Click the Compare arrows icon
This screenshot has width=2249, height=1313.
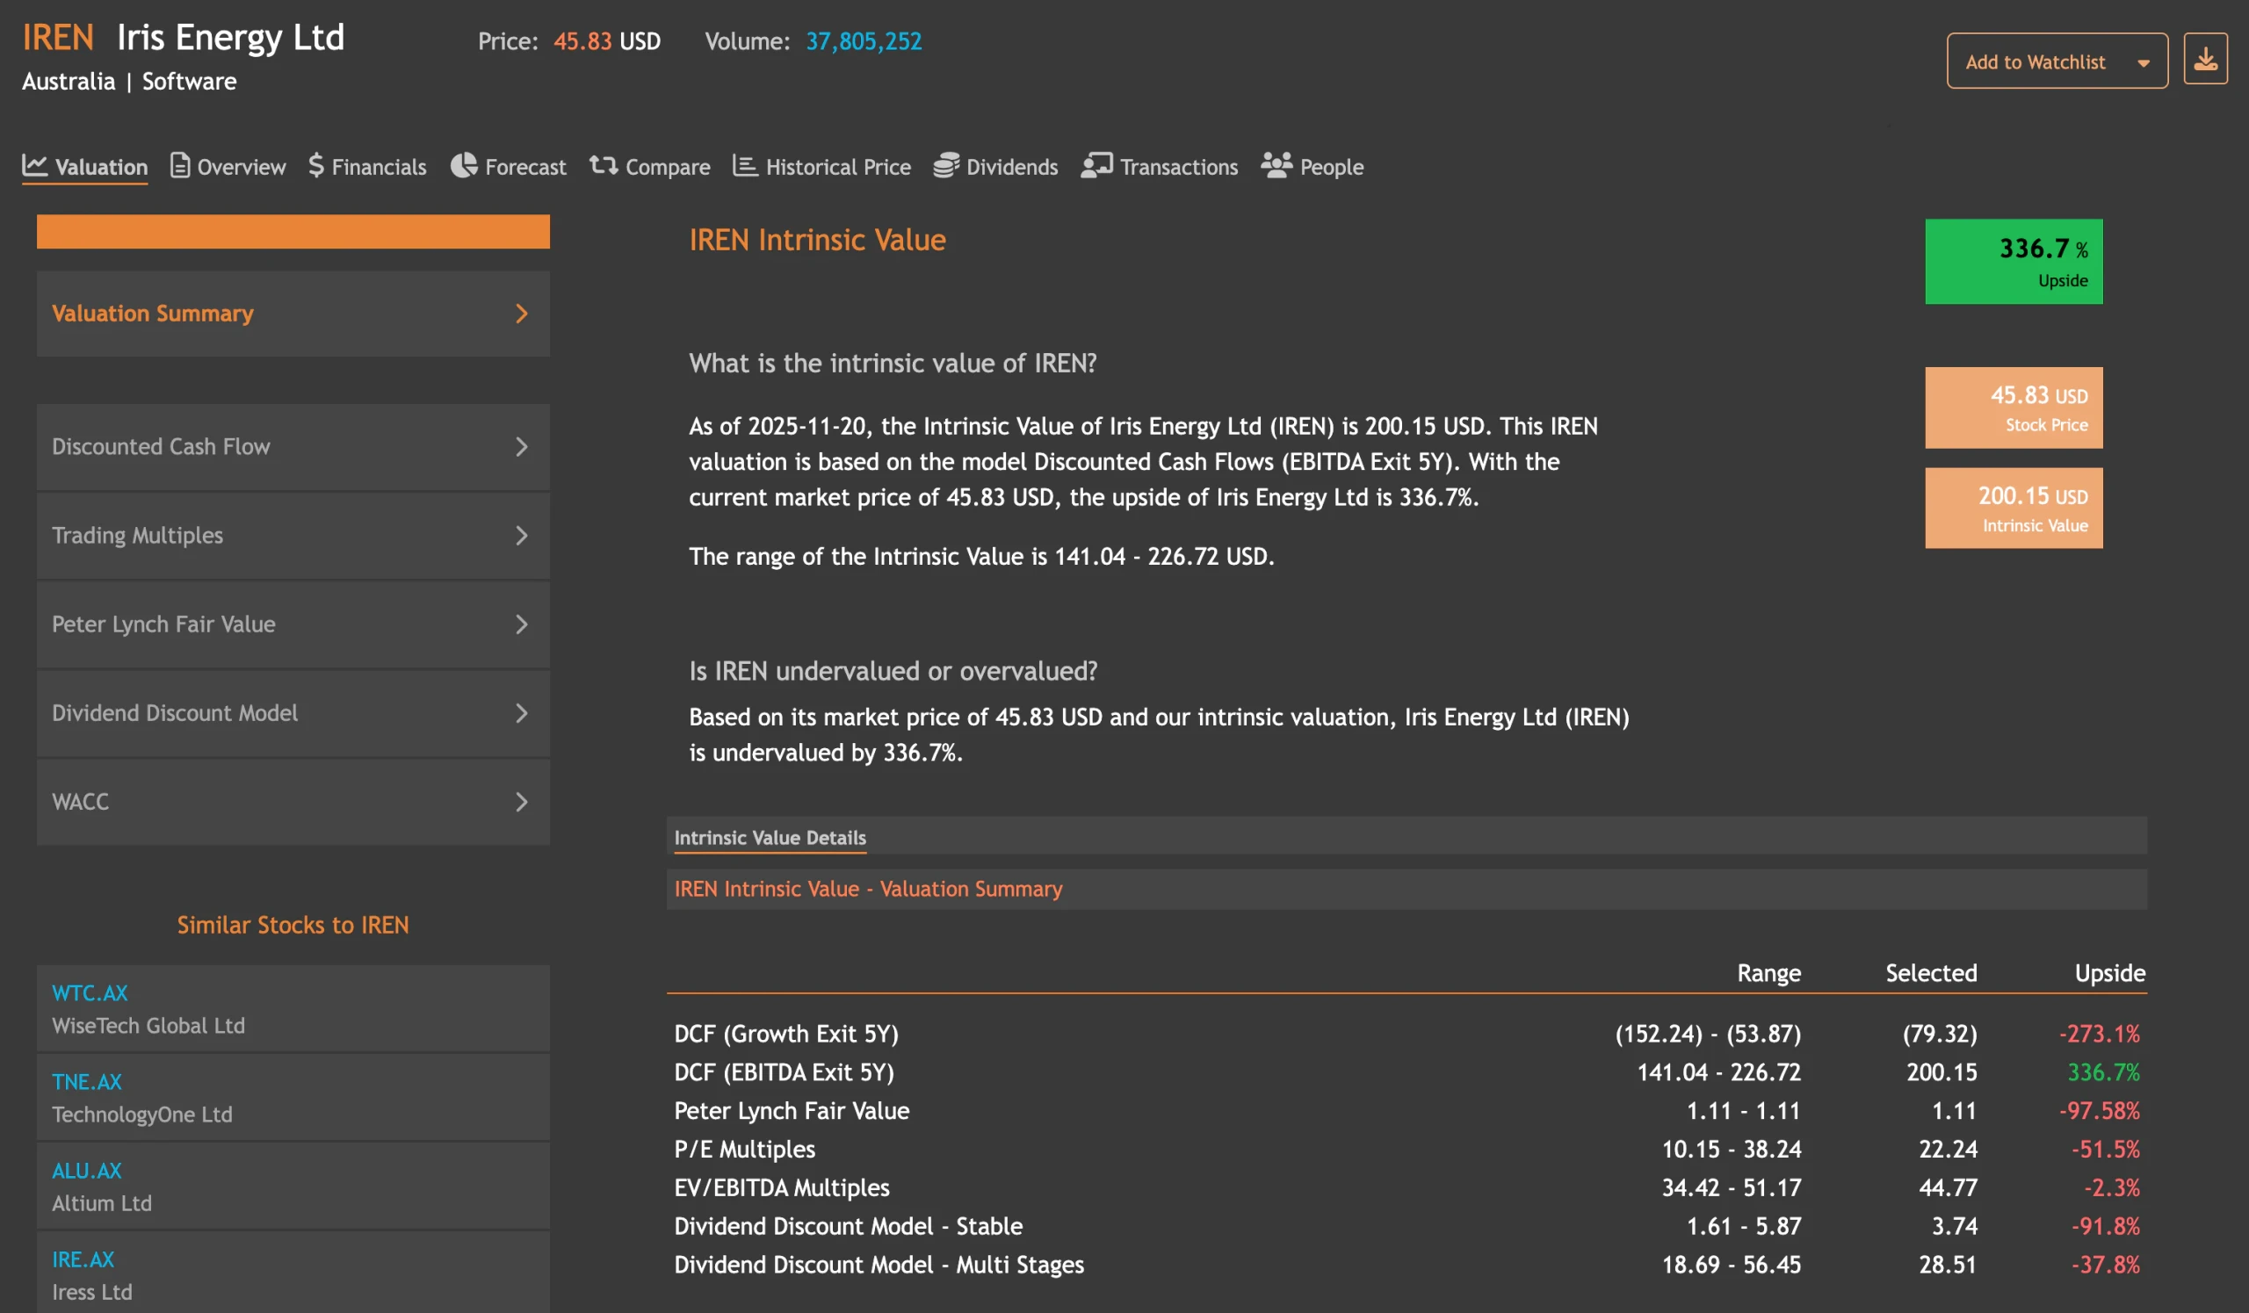[x=604, y=166]
